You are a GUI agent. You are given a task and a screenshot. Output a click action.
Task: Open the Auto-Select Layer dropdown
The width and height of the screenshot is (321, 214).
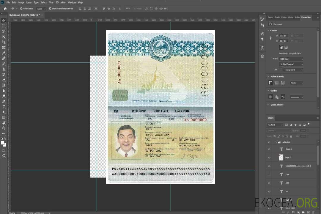[41, 9]
